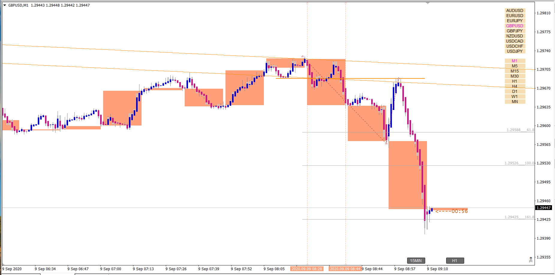Switch to the M15 timeframe
555x275 pixels.
tap(515, 71)
